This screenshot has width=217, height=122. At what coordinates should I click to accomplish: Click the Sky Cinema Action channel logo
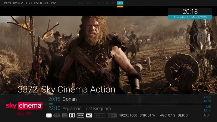point(24,109)
